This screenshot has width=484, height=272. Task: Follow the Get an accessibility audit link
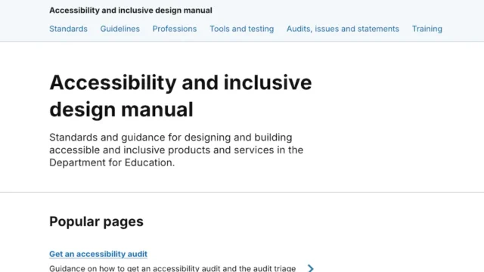tap(98, 254)
